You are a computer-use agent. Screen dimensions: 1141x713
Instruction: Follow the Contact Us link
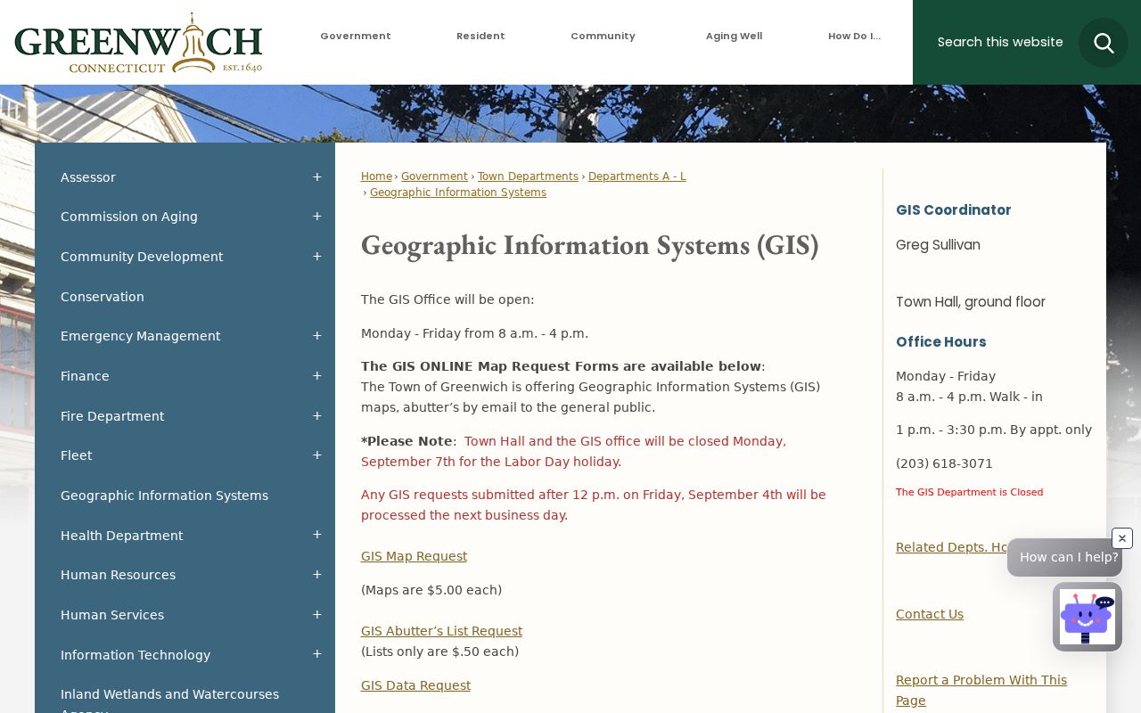(x=930, y=614)
